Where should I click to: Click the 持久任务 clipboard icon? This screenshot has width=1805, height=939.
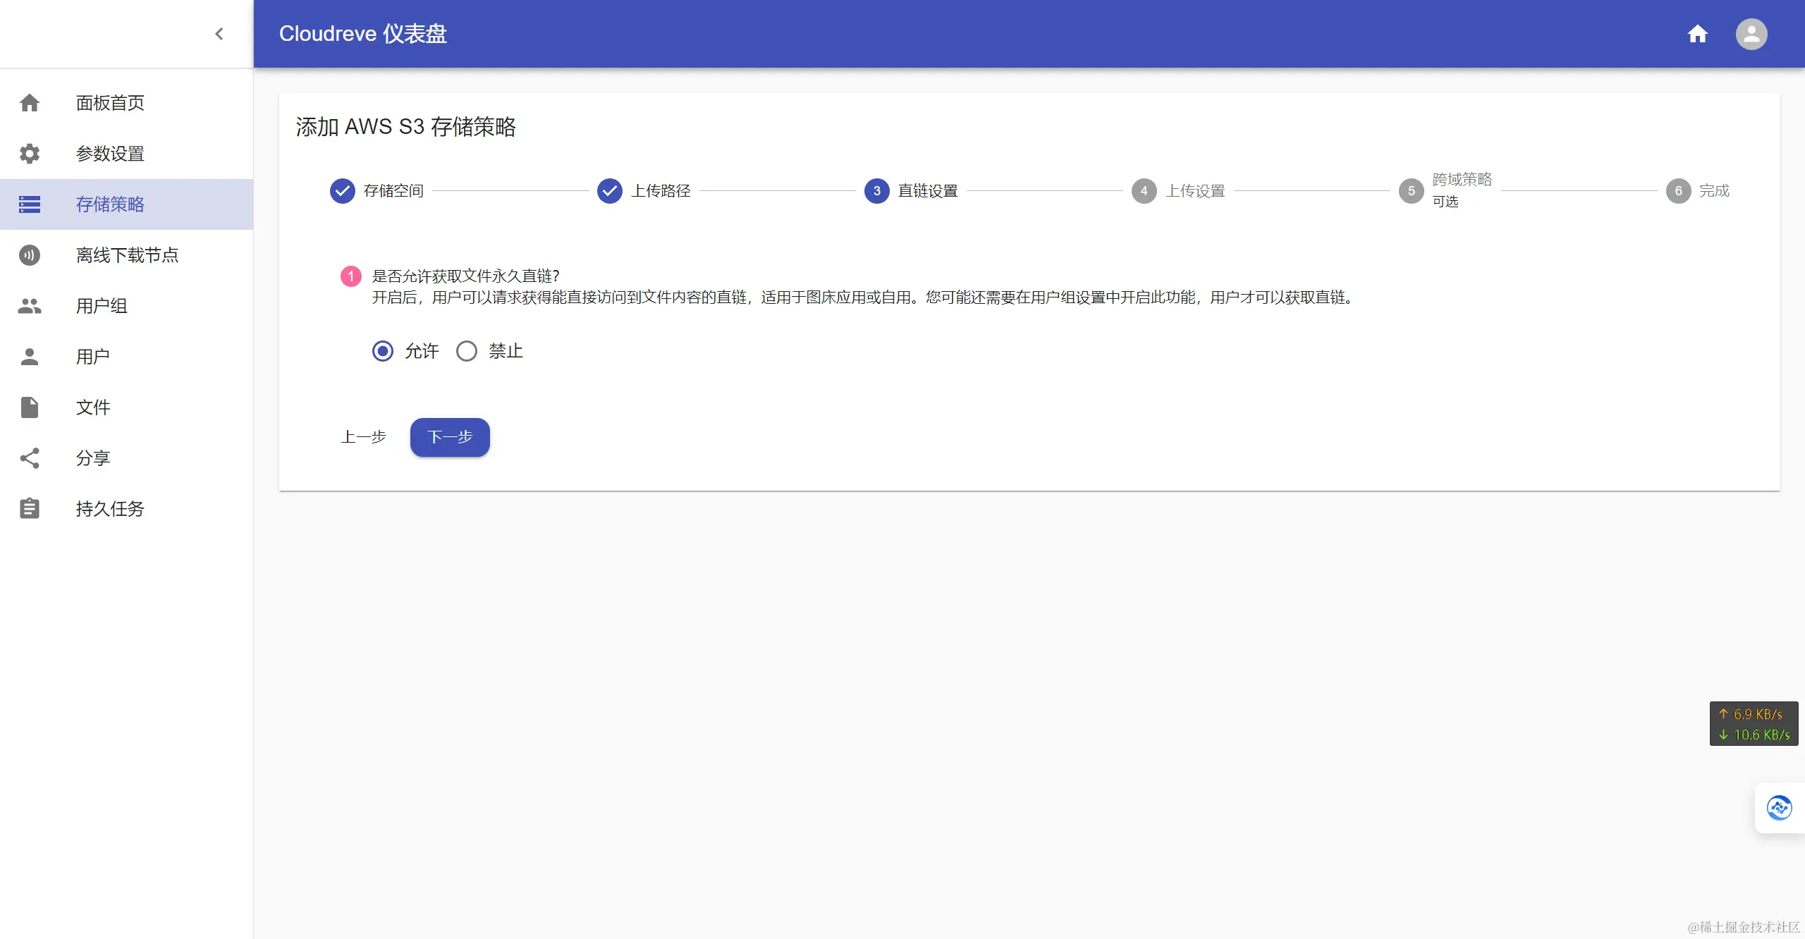tap(30, 509)
